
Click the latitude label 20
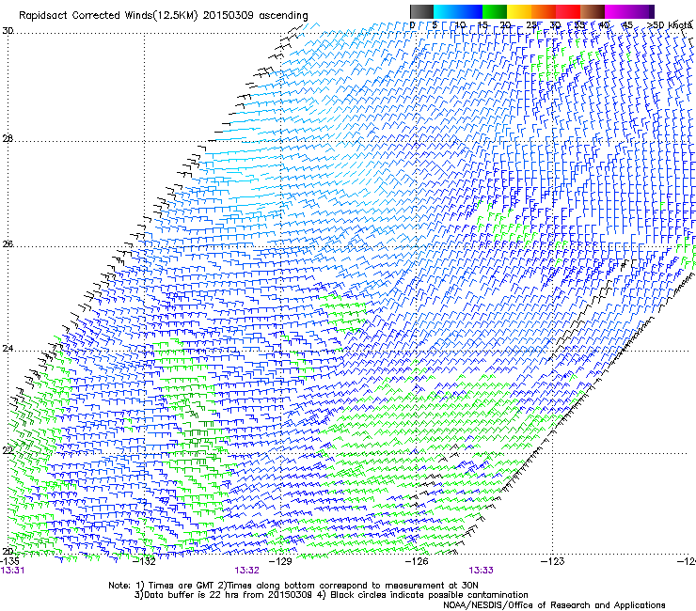(x=8, y=551)
